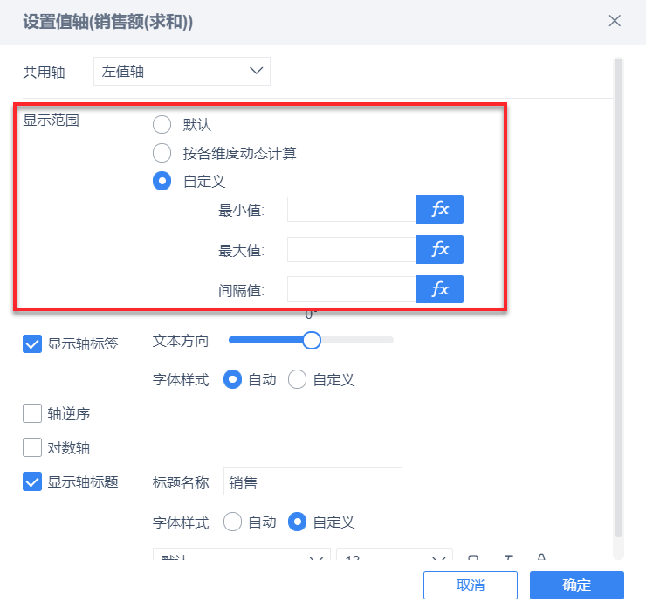The height and width of the screenshot is (609, 646).
Task: Select the 默认 display range option
Action: 161,125
